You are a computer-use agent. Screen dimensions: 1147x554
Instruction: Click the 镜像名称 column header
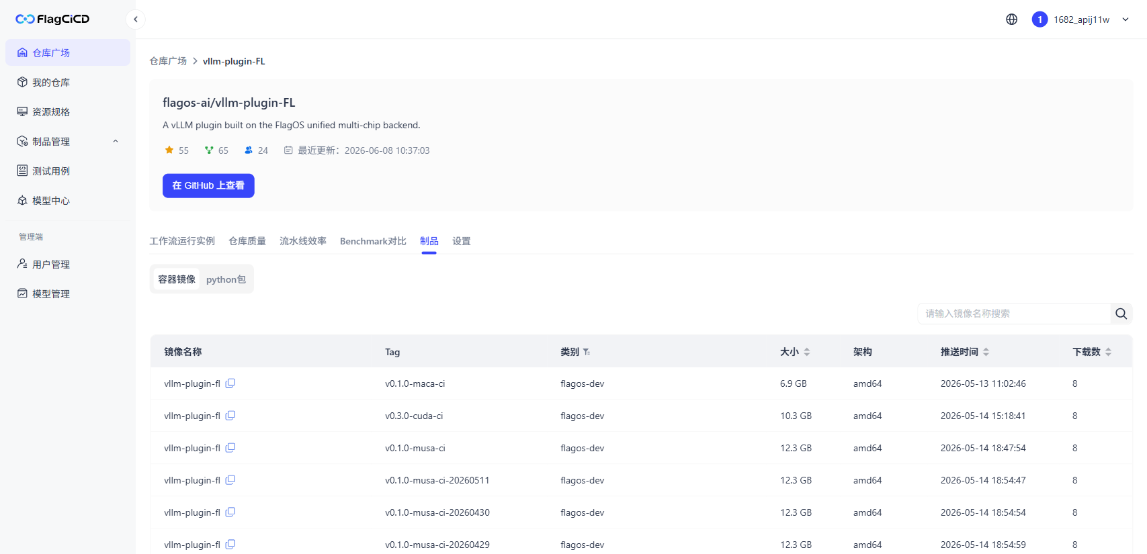183,352
